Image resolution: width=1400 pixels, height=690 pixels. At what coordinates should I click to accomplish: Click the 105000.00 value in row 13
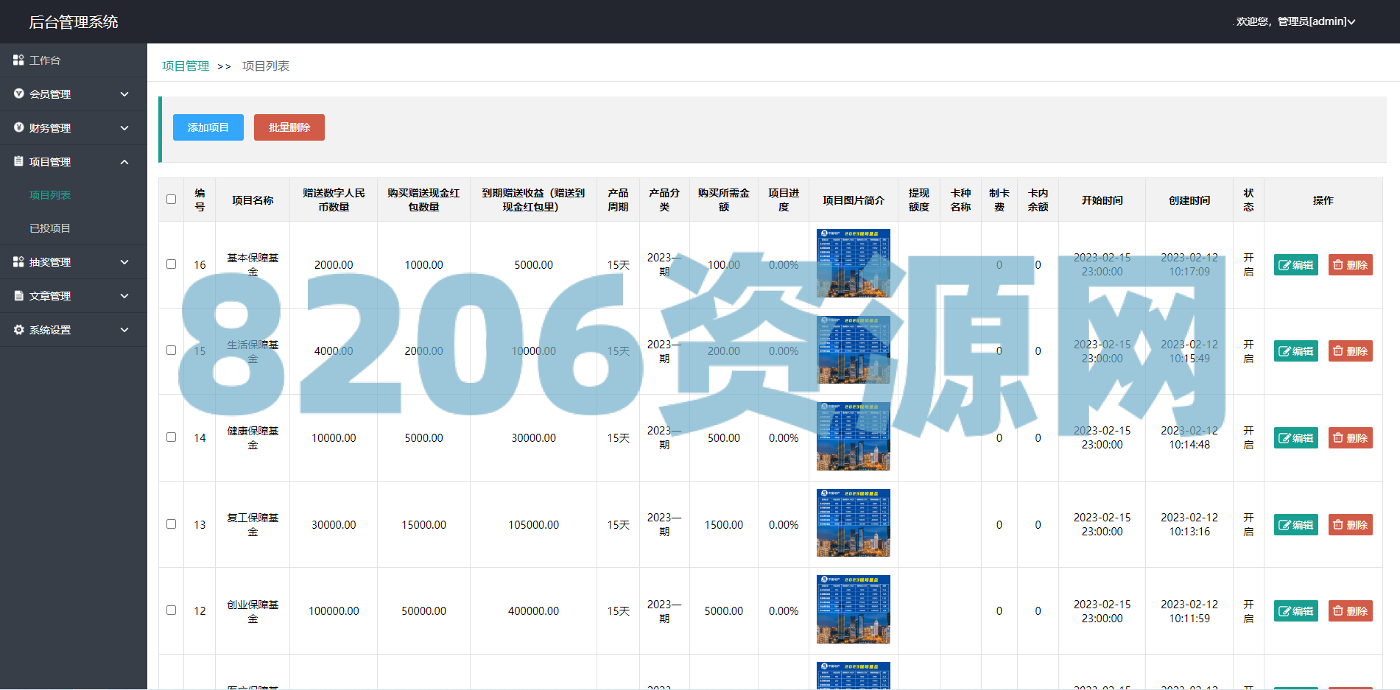point(533,525)
